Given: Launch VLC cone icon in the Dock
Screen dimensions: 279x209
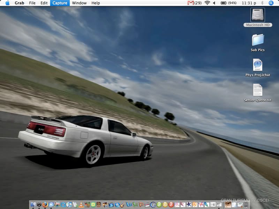Looking at the screenshot, I should click(x=81, y=205).
